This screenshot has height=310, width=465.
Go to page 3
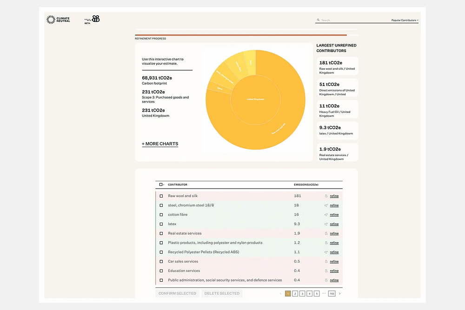[x=302, y=294]
